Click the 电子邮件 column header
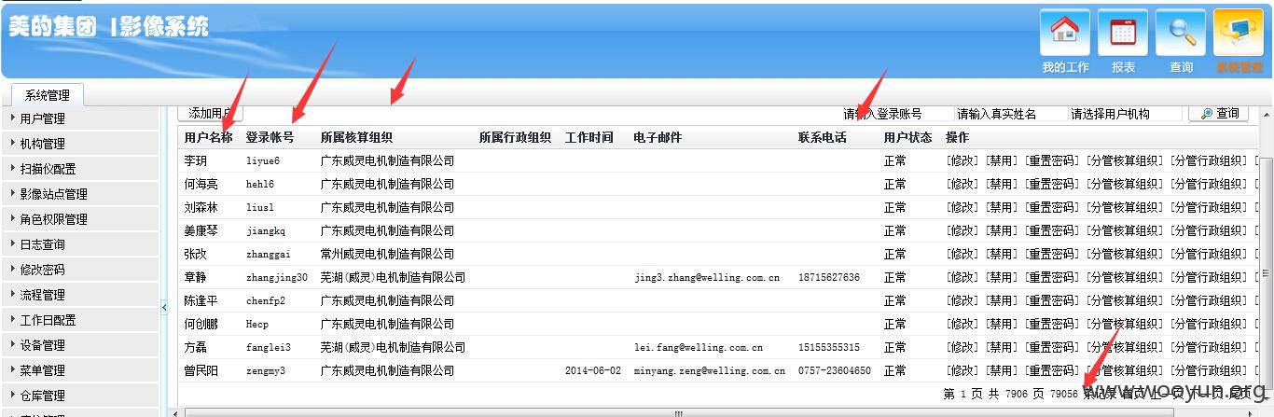The image size is (1274, 417). coord(658,137)
